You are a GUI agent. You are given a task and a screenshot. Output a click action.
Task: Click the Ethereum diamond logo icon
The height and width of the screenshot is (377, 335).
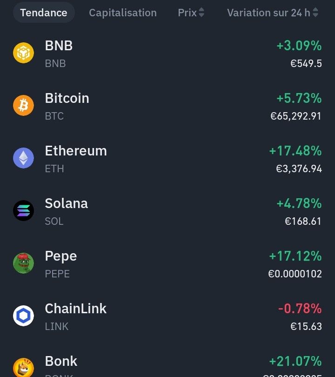tap(23, 158)
